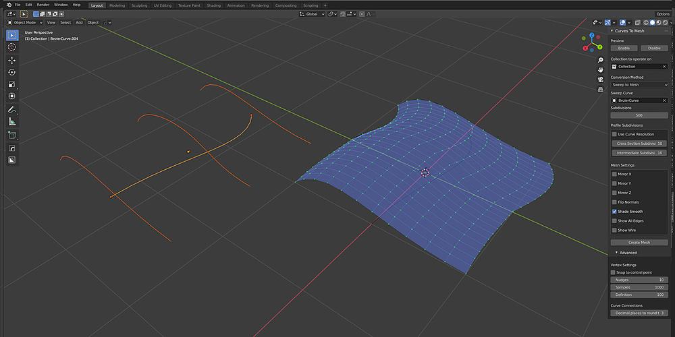Enable Use Curve Resolution checkbox

(x=614, y=134)
